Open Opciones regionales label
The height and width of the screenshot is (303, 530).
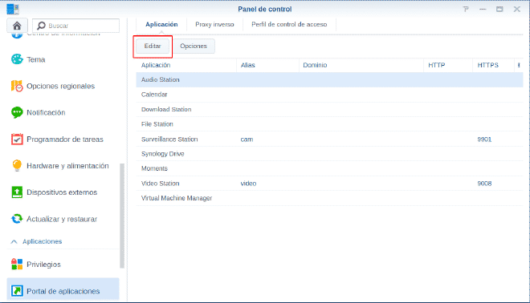(60, 87)
